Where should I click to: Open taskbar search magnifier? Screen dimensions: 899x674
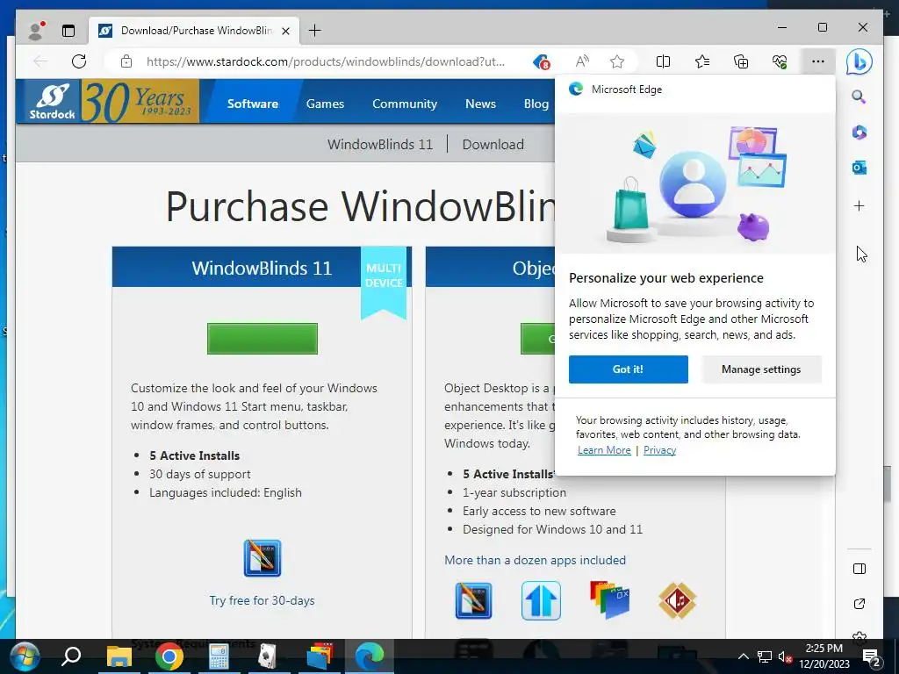coord(72,656)
